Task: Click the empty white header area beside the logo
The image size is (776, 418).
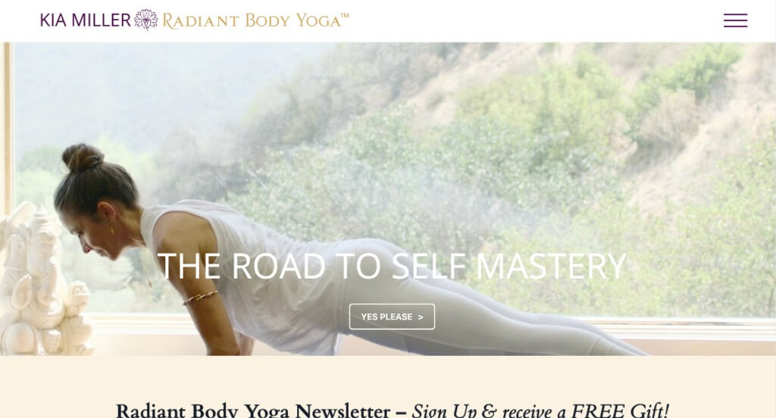Action: [534, 20]
